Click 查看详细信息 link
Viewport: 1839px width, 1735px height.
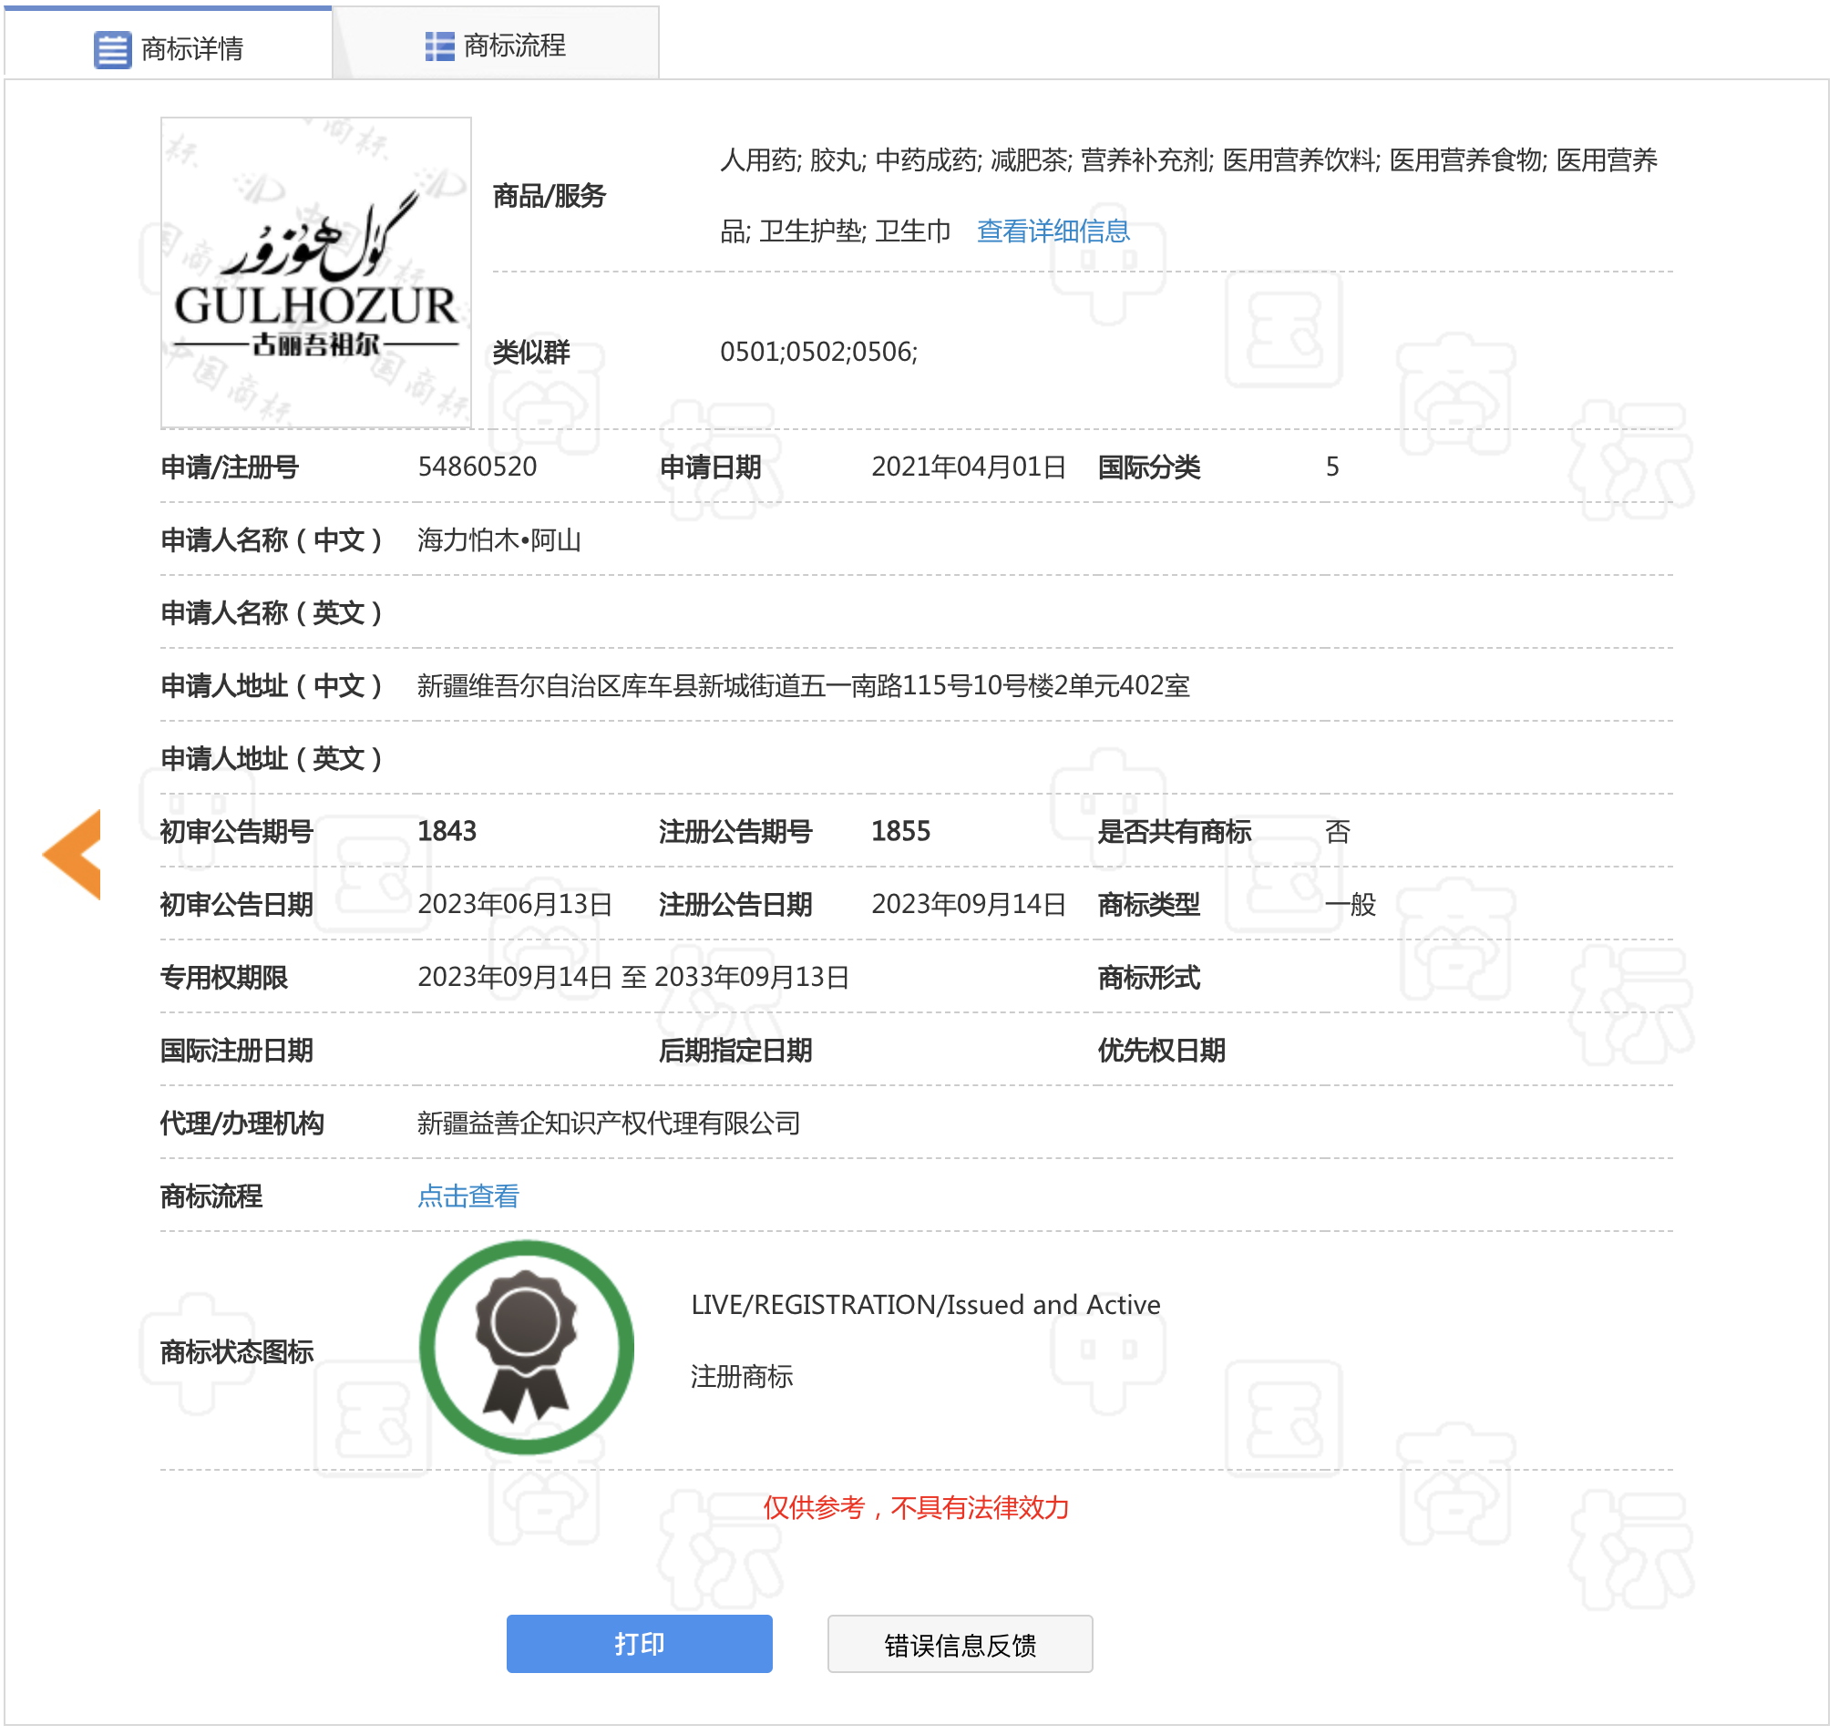[1053, 231]
